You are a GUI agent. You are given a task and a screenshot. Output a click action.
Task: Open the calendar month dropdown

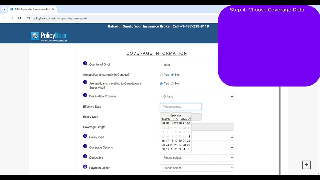click(x=170, y=119)
